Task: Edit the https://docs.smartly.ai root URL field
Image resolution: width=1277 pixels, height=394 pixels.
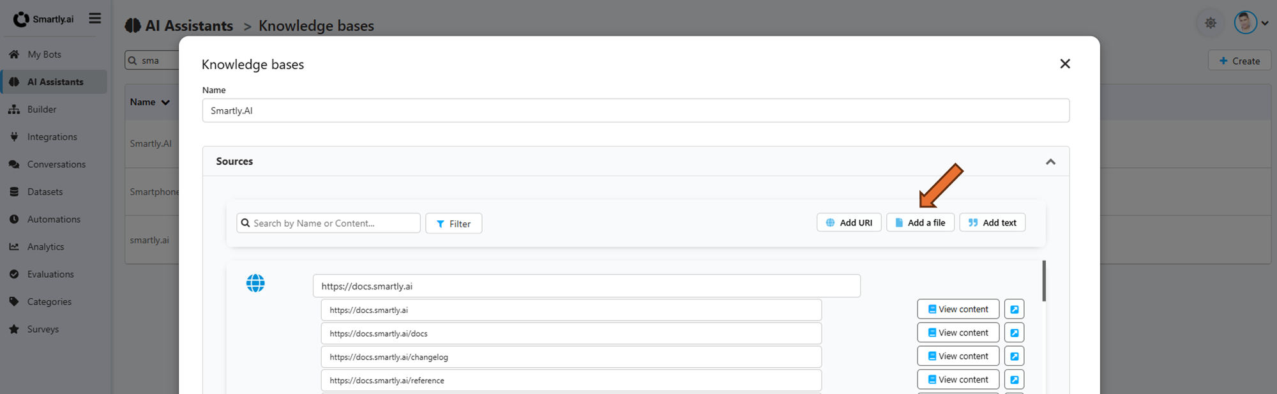Action: tap(586, 286)
